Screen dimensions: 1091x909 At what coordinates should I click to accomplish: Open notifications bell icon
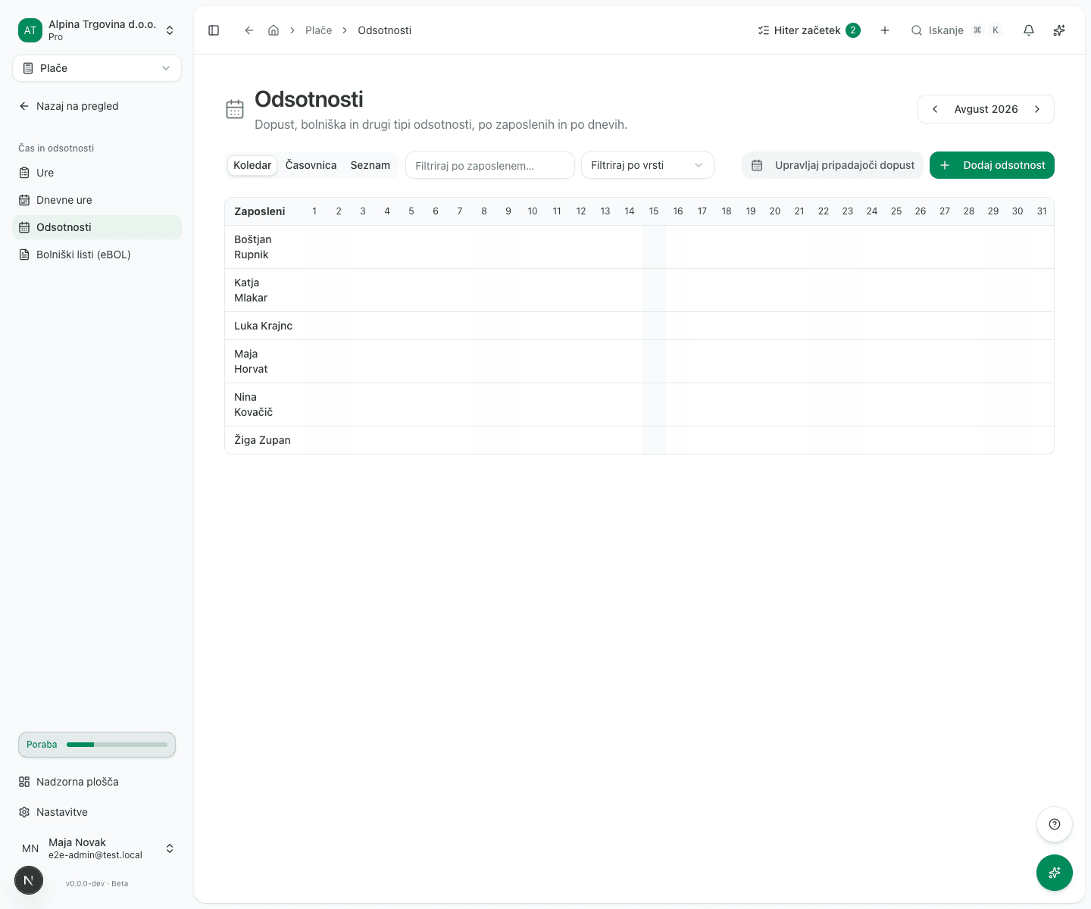[1028, 30]
